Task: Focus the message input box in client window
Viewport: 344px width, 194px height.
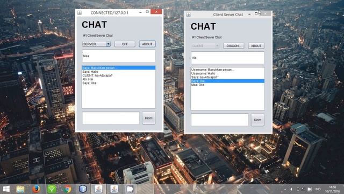Action: (220, 120)
